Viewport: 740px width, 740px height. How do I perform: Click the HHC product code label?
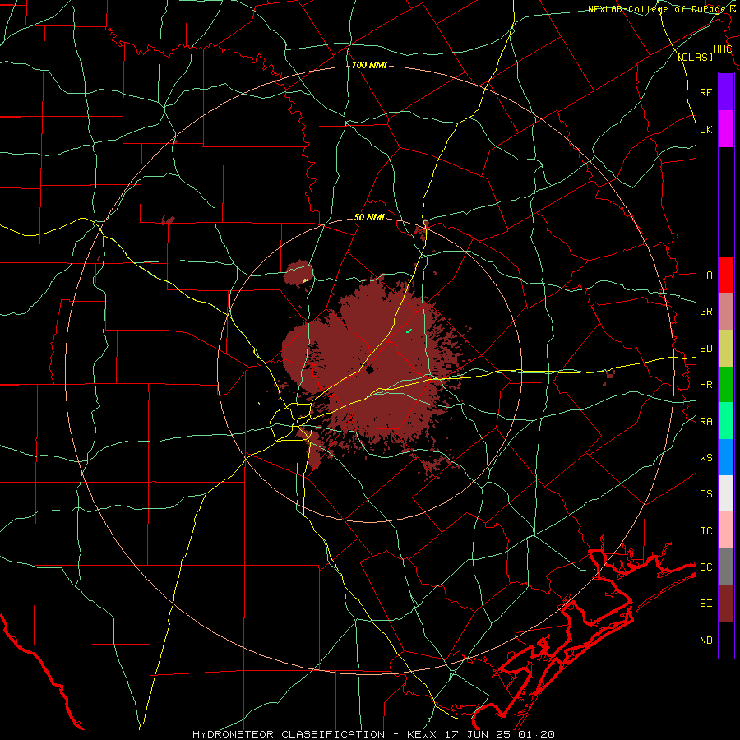[722, 49]
